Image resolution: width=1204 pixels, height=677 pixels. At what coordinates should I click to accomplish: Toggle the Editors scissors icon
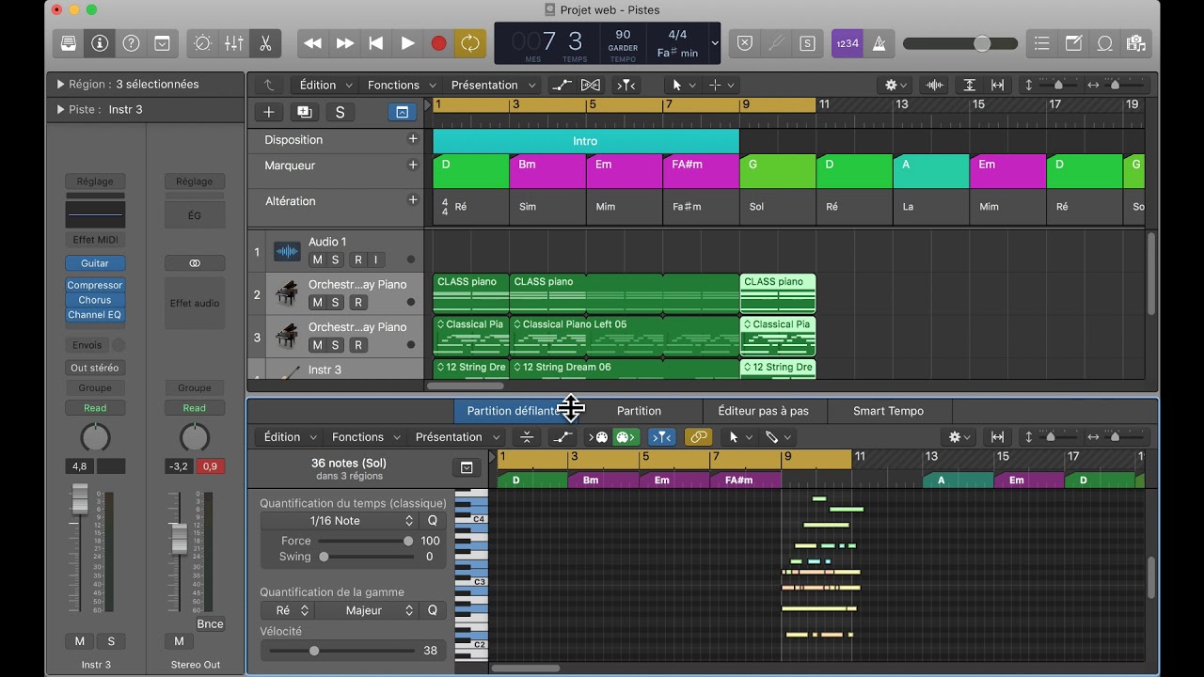coord(265,43)
